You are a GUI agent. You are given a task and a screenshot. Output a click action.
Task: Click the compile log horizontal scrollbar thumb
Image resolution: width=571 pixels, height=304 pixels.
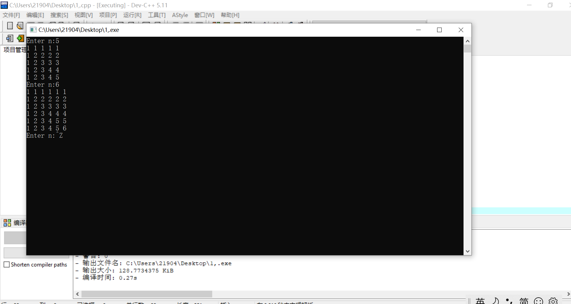tap(147, 294)
